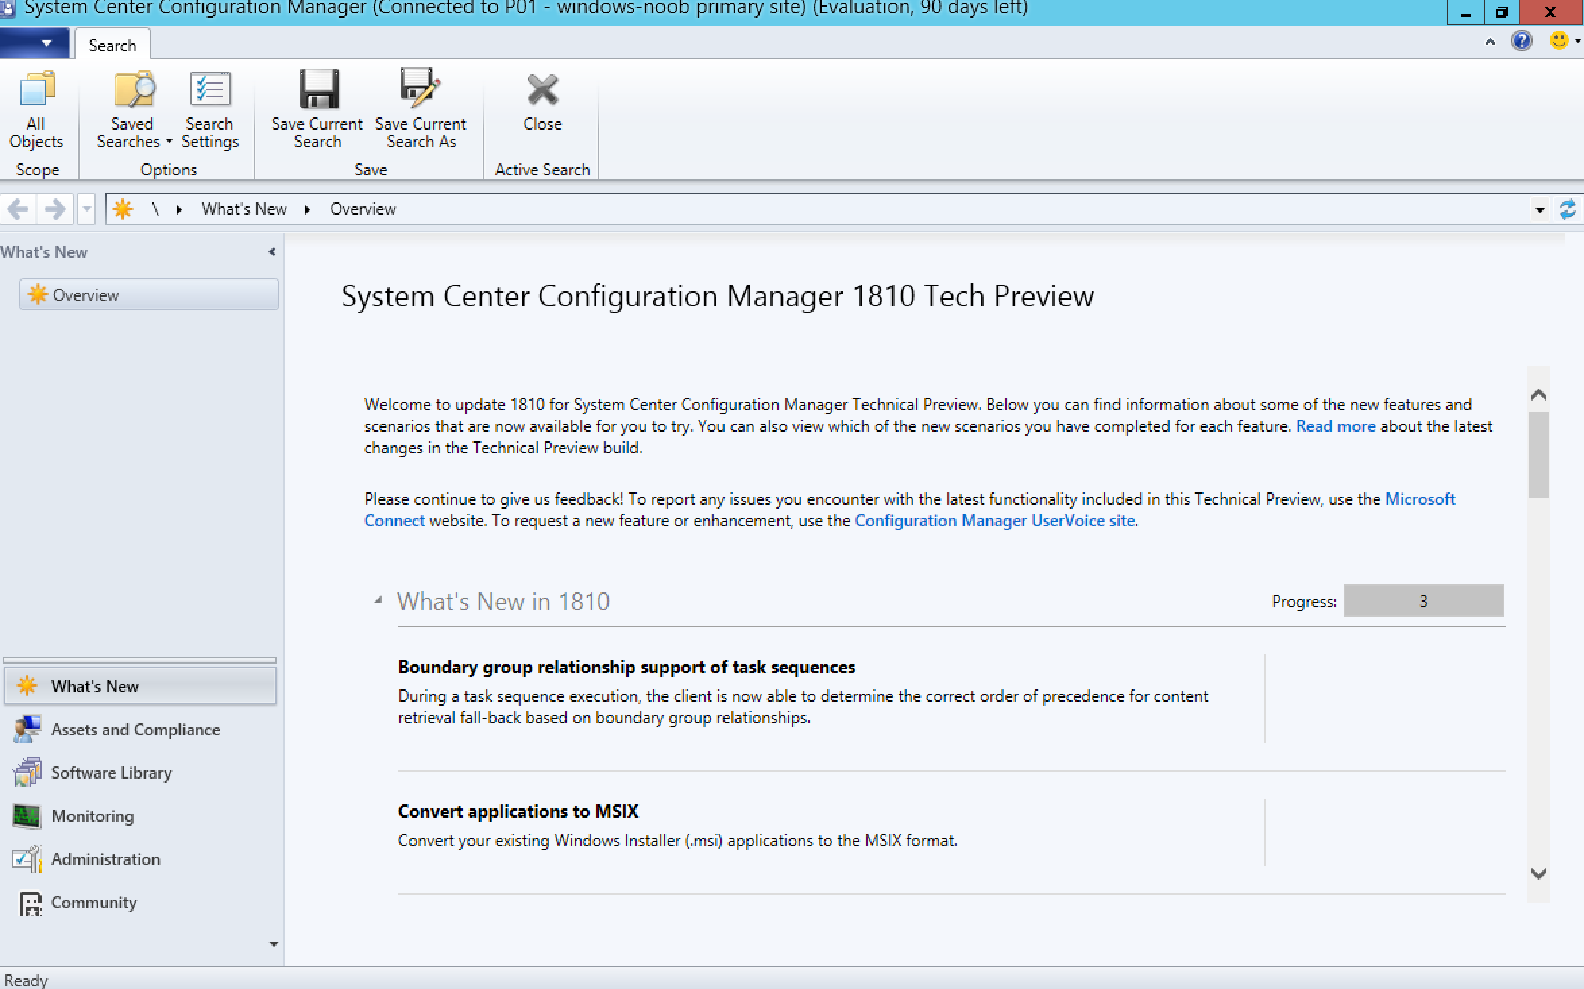
Task: Open the Community workspace
Action: click(140, 902)
